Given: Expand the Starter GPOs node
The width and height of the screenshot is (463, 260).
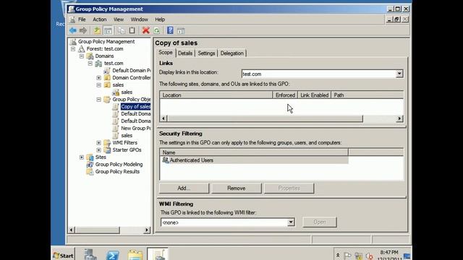Looking at the screenshot, I should [99, 150].
